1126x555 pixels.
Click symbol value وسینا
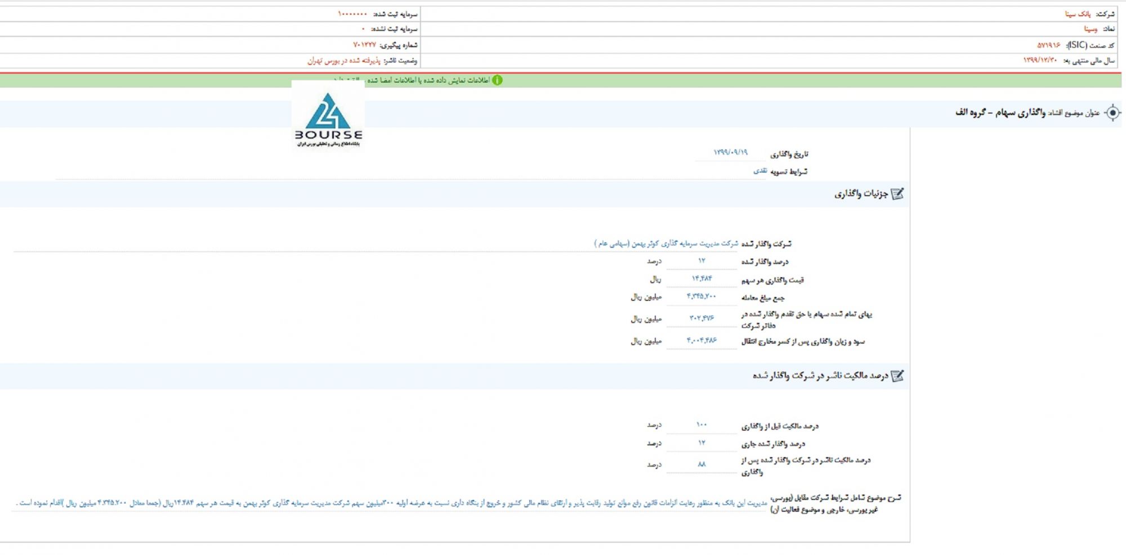[1091, 29]
